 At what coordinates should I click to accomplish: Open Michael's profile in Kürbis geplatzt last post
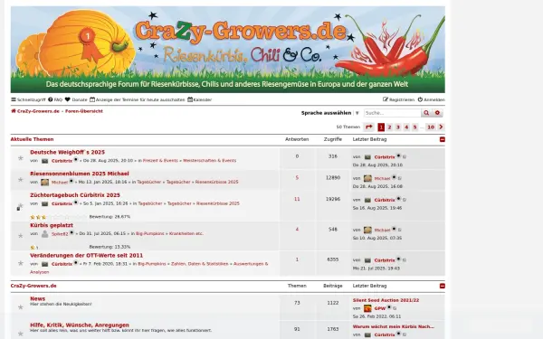click(x=382, y=230)
